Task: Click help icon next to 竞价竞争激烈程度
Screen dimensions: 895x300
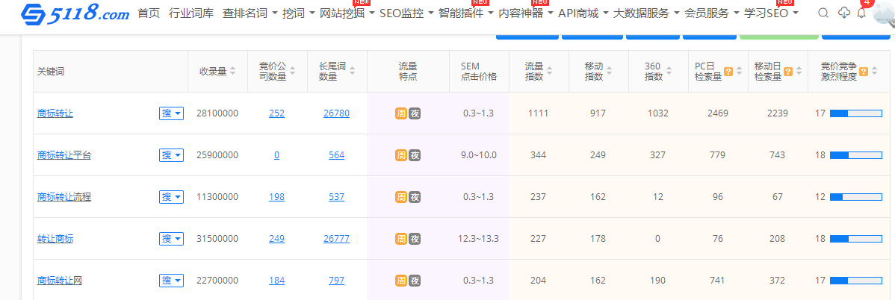Action: (864, 72)
